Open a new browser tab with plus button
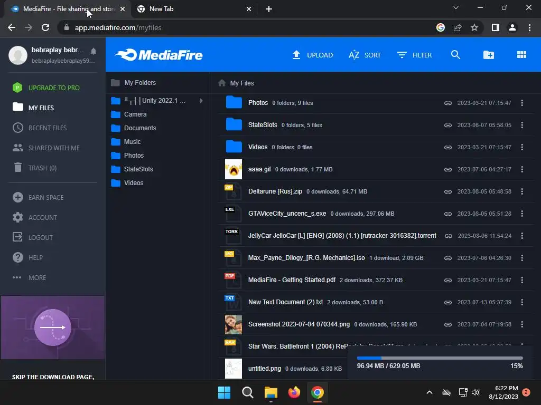The image size is (541, 405). coord(269,9)
